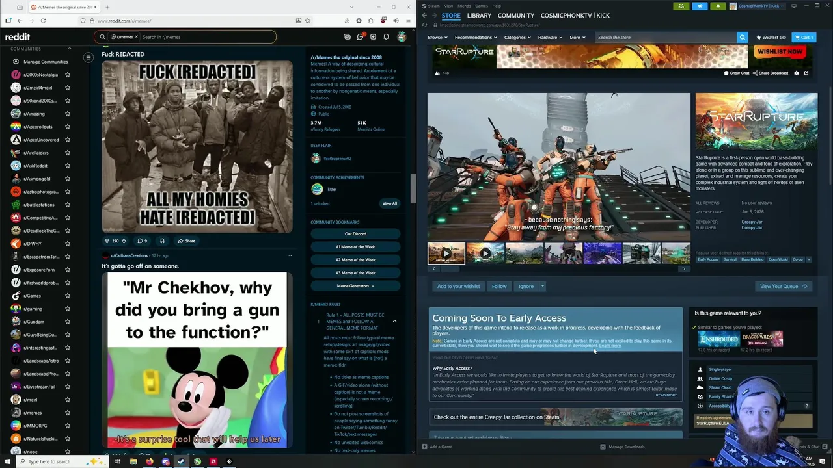Viewport: 833px width, 468px height.
Task: Expand the Steam Hardware dropdown
Action: [x=550, y=38]
